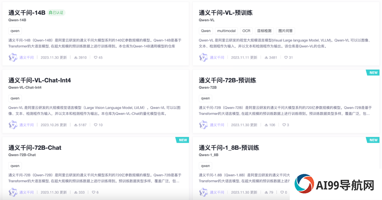382x200 pixels.
Task: Click the Qwen-72B subtitle under 通义千问-72B-预训练
Action: (x=208, y=88)
